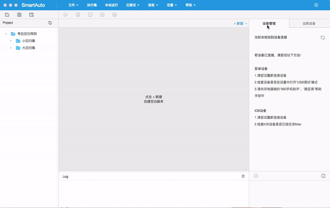The width and height of the screenshot is (330, 208).
Task: Refresh the device connection list
Action: 323,38
